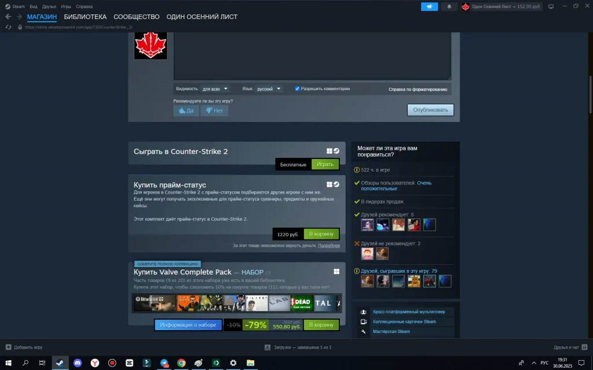593x370 pixels.
Task: Open the Windows action center
Action: (x=581, y=363)
